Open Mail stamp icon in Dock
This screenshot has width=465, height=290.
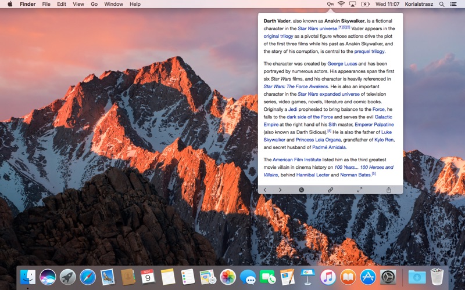108,277
